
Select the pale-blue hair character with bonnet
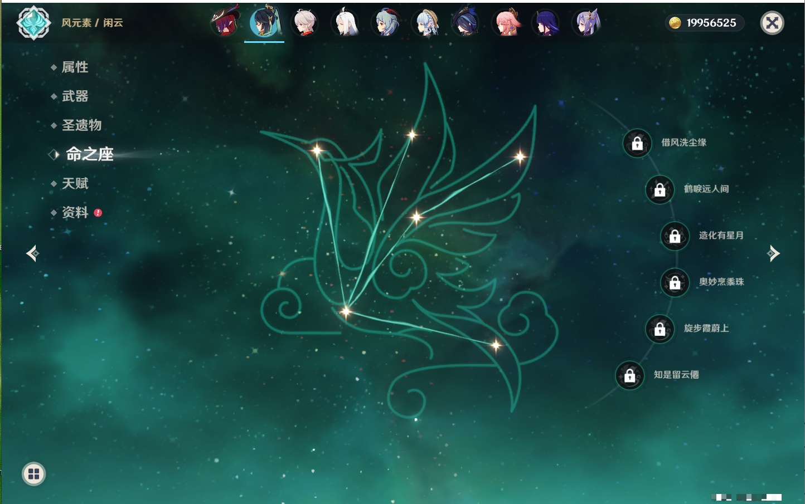[426, 23]
